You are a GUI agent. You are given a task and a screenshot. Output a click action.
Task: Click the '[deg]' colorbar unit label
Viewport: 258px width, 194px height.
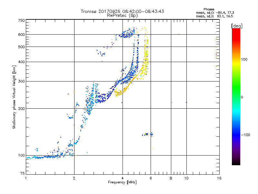pos(237,26)
